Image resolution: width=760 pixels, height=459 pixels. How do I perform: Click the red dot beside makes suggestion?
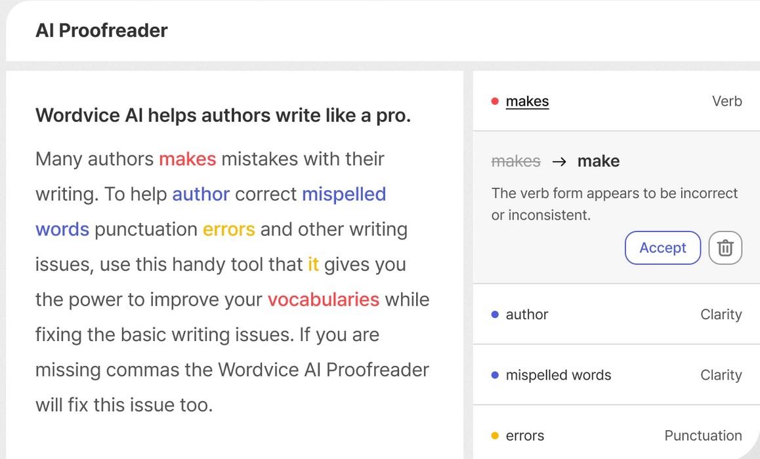point(495,102)
